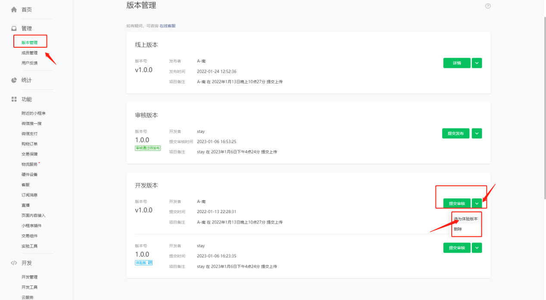Click the 管理 inbox icon in sidebar
Screen dimensions: 546x300
pyautogui.click(x=14, y=28)
